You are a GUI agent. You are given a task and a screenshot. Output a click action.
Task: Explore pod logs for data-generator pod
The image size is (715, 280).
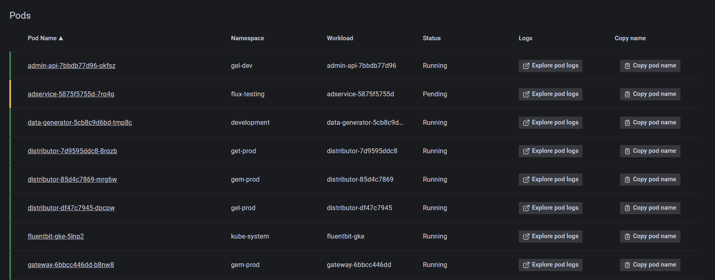[x=550, y=123]
